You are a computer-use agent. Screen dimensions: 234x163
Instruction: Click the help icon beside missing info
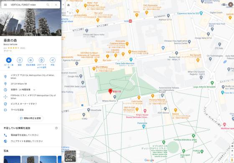56,128
